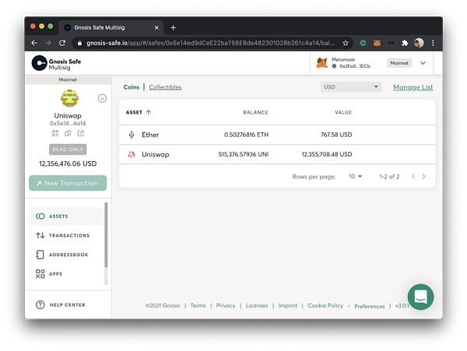Open the Assets sidebar item
Viewport: 467px width, 351px height.
65,216
